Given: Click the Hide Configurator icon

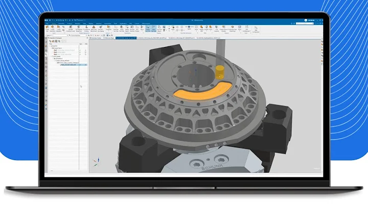Looking at the screenshot, I should 256,30.
